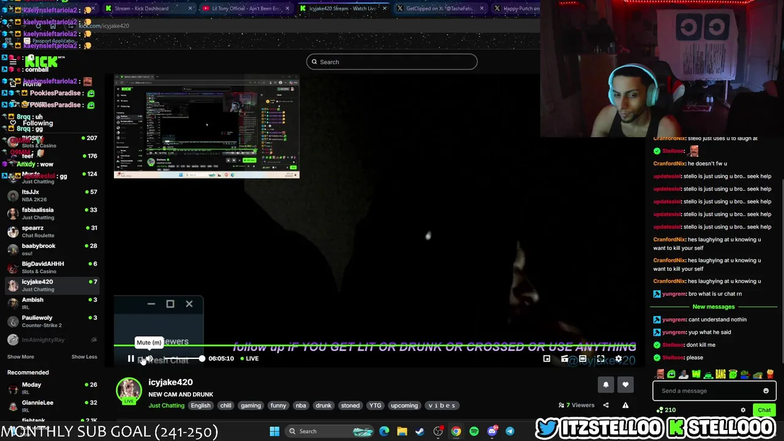The width and height of the screenshot is (784, 441).
Task: Select the gaming tag
Action: 251,405
